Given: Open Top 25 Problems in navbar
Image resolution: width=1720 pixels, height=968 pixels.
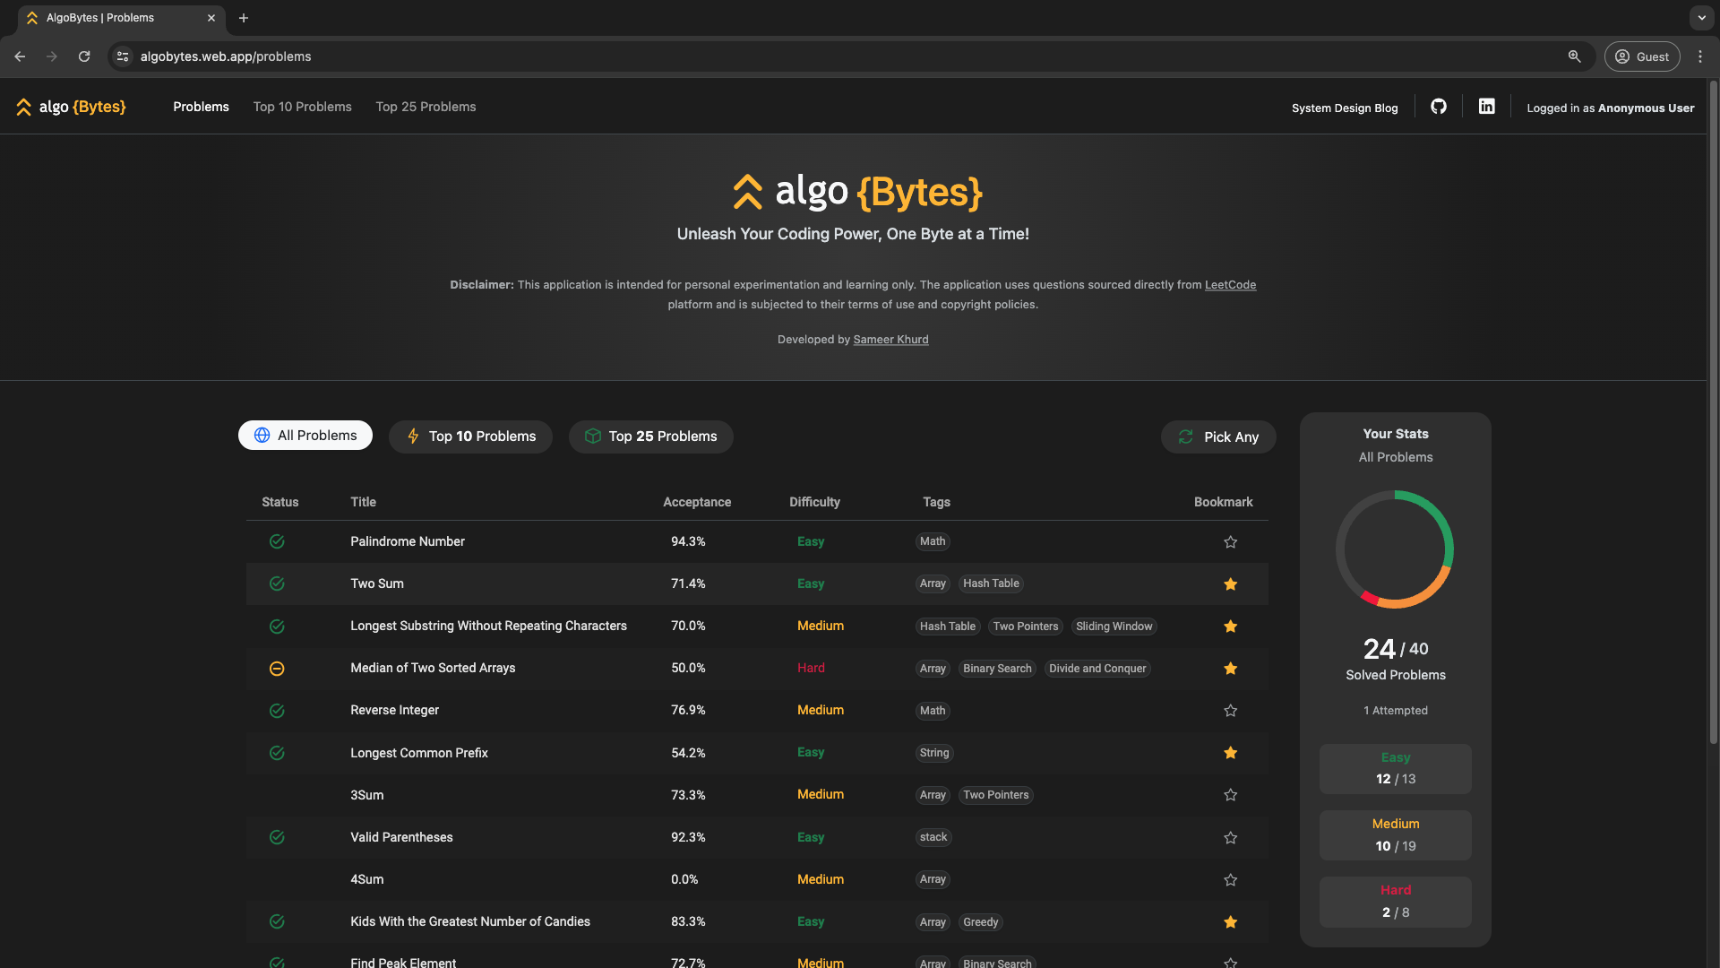Looking at the screenshot, I should (x=426, y=107).
